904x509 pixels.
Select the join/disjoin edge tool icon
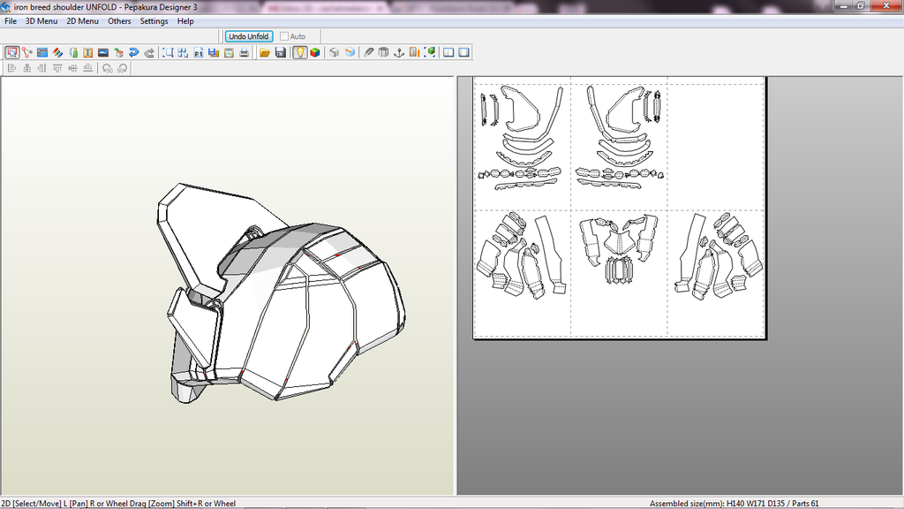click(x=27, y=53)
